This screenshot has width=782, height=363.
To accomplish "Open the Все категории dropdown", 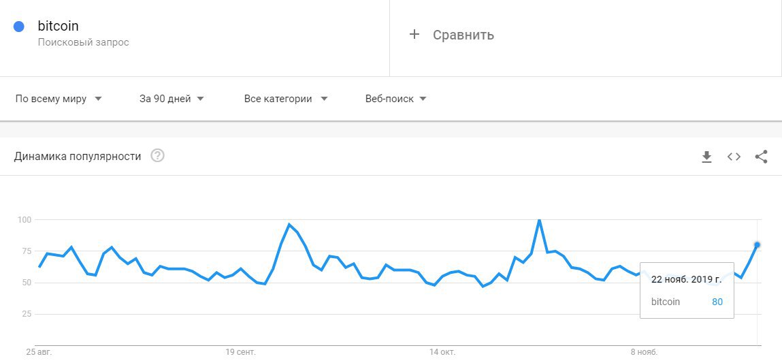I will click(286, 99).
